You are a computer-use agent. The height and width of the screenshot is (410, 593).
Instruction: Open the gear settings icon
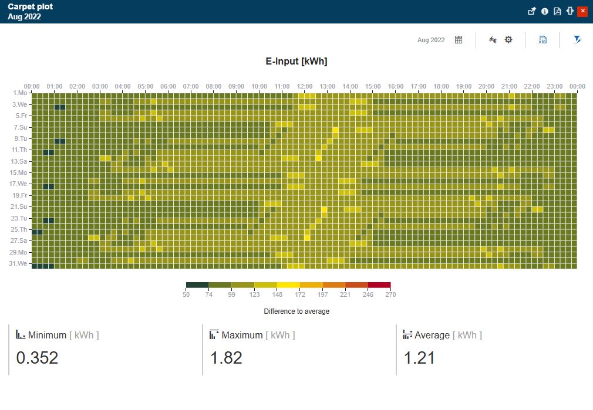pyautogui.click(x=508, y=40)
